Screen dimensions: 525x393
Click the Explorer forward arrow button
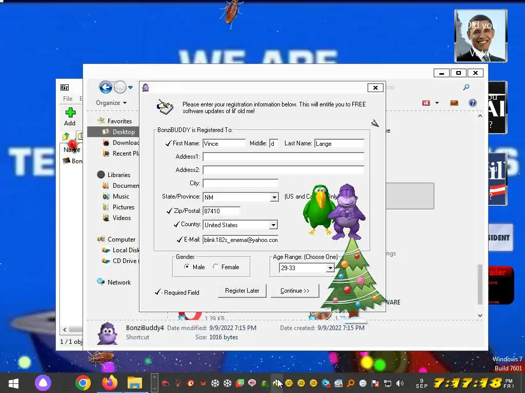pyautogui.click(x=120, y=88)
